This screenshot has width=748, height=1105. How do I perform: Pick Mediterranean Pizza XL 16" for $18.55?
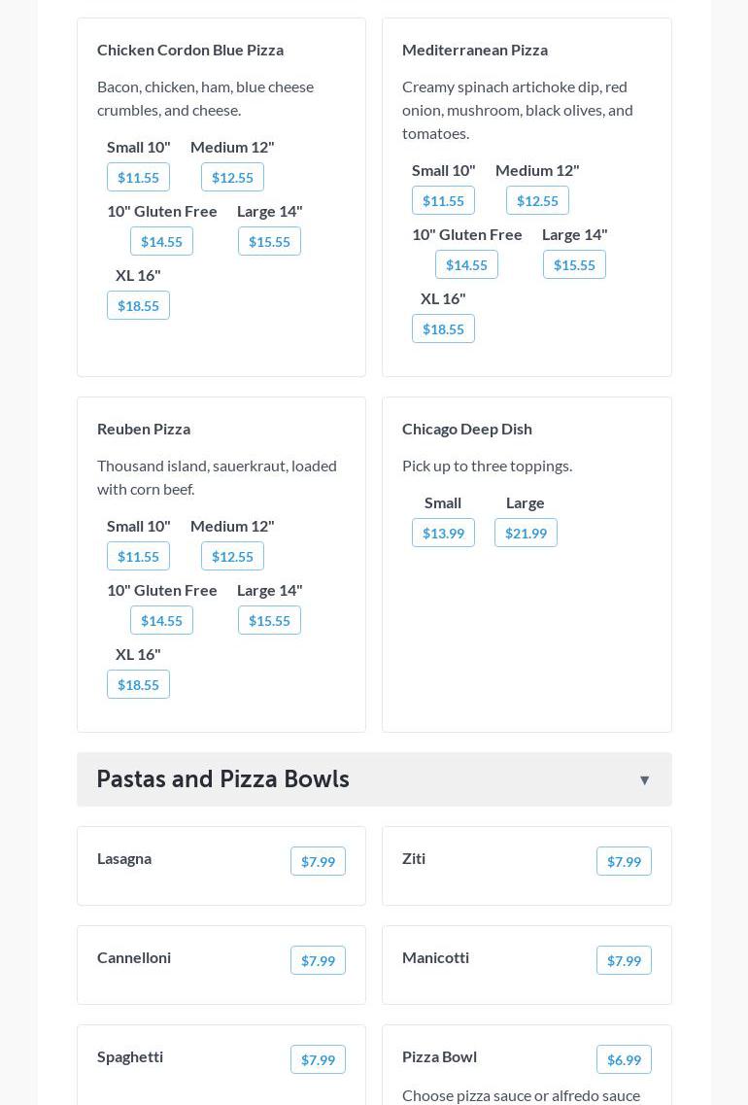pos(443,329)
